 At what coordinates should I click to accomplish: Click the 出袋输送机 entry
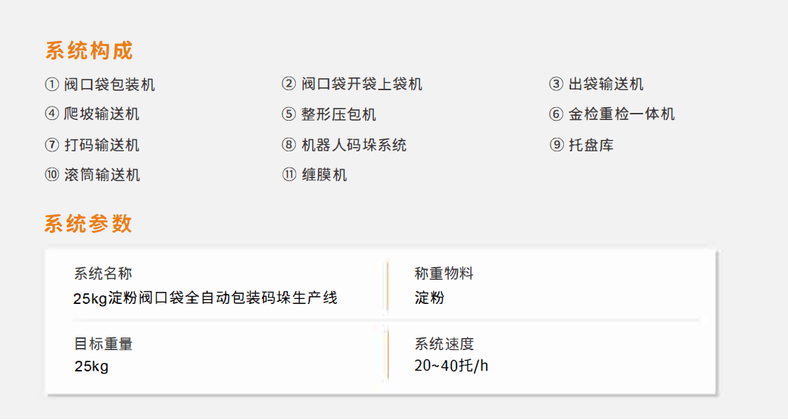coord(606,84)
